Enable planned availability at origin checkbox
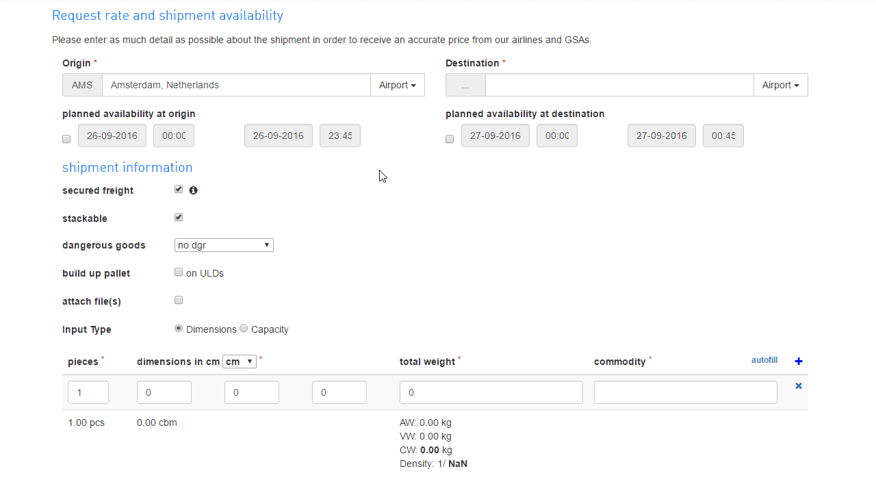The image size is (876, 493). coord(66,139)
